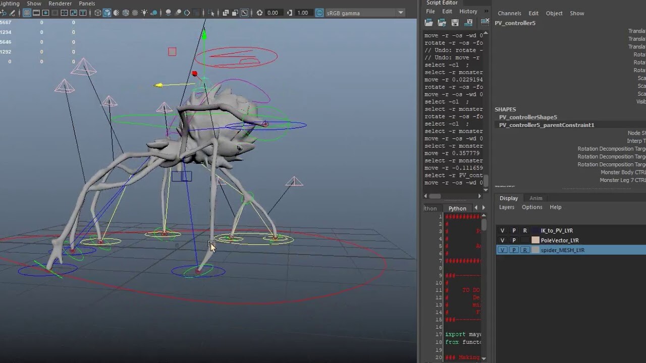Click the clear history icon in Script Editor
Viewport: 646px width, 363px height.
tap(484, 22)
